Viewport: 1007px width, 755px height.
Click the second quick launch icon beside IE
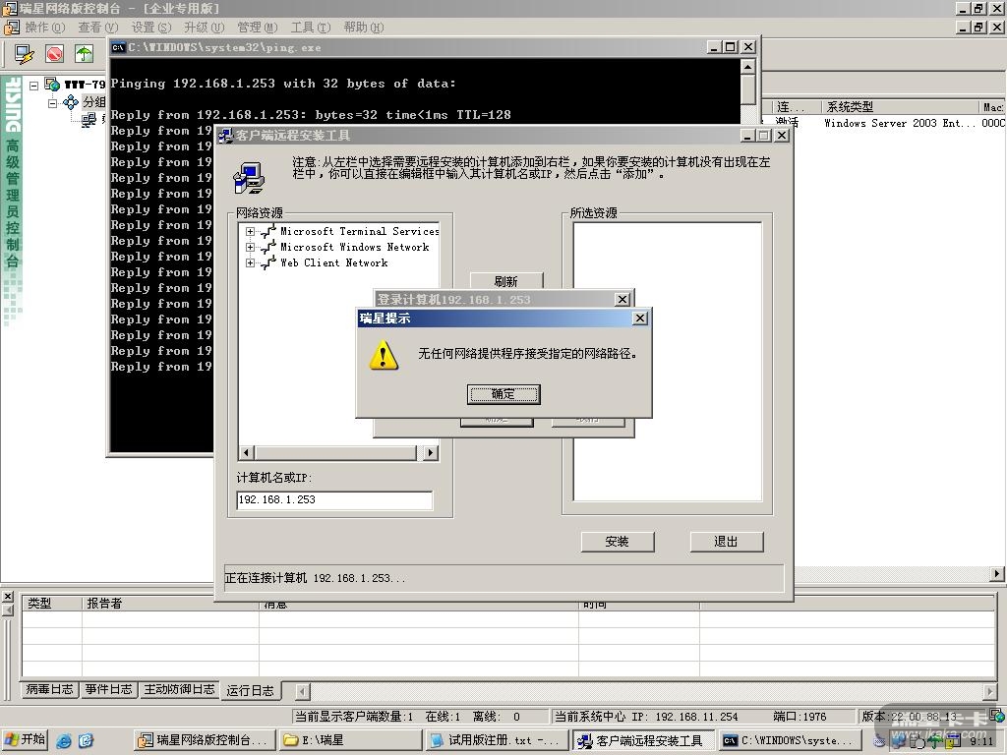tap(87, 740)
